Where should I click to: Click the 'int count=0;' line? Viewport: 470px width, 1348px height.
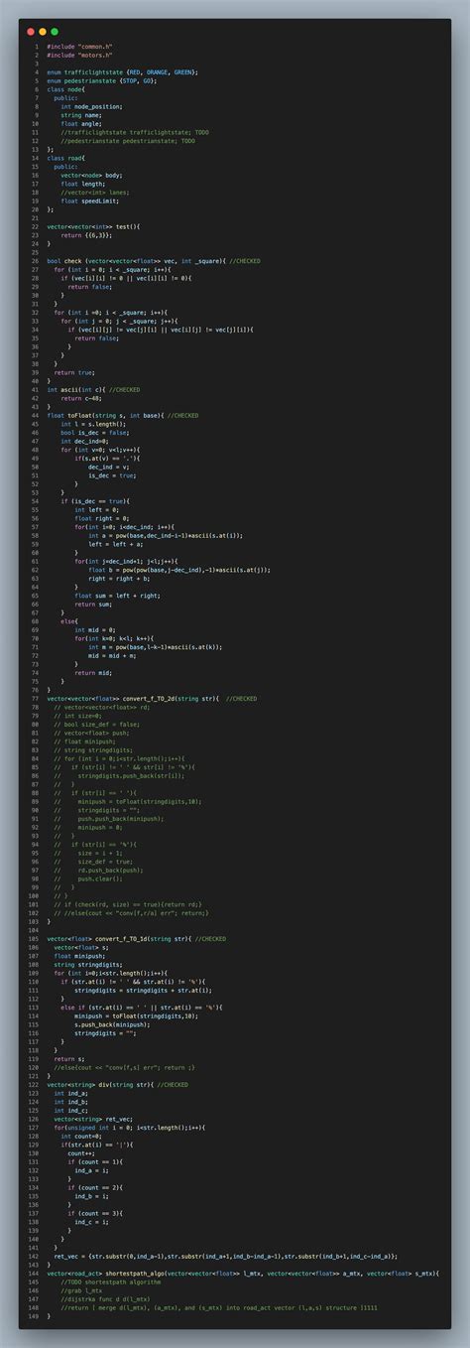(x=82, y=1136)
